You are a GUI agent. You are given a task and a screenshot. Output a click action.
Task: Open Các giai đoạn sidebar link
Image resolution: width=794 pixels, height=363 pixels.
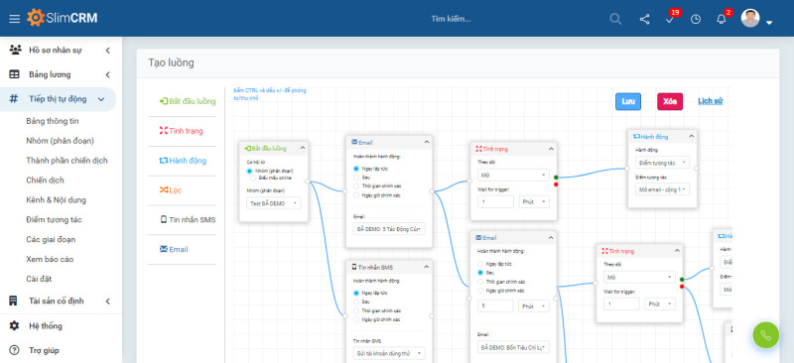click(x=52, y=239)
